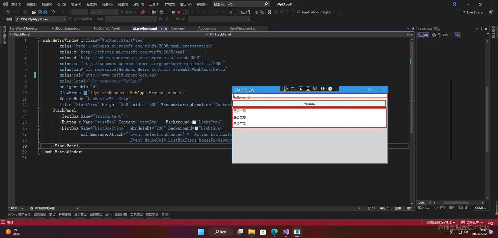This screenshot has height=238, width=498.
Task: Stop debugging with the red square icon
Action: 179,12
